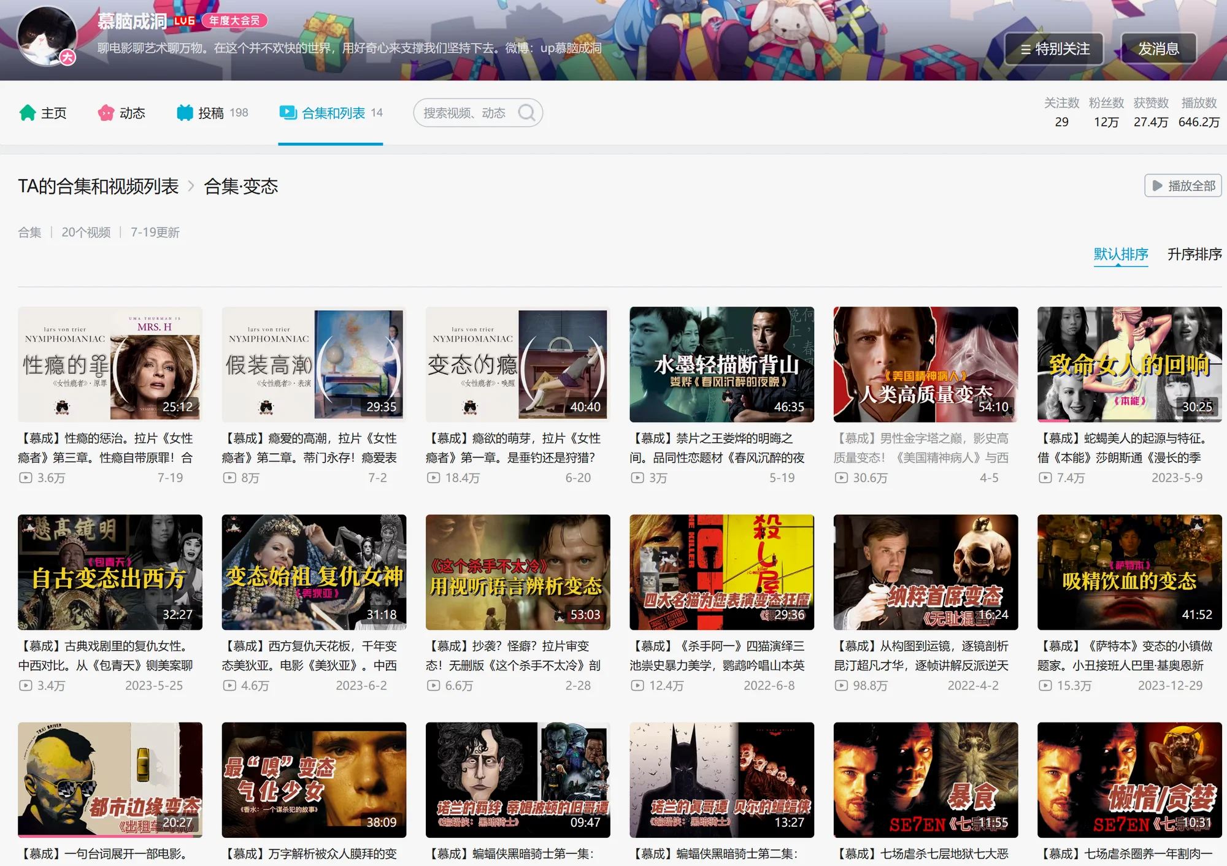
Task: Click the title 【慕成】男性金字塔之巅
Action: [x=921, y=448]
